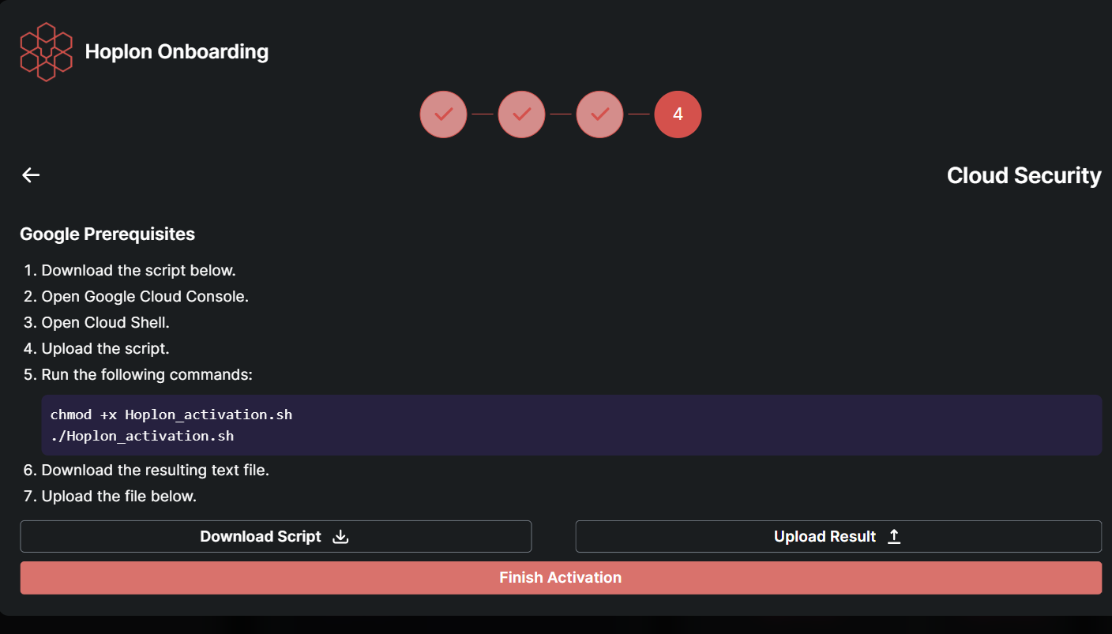Click the 'chmod +x Hoplon_activation.sh' command line

pos(171,415)
